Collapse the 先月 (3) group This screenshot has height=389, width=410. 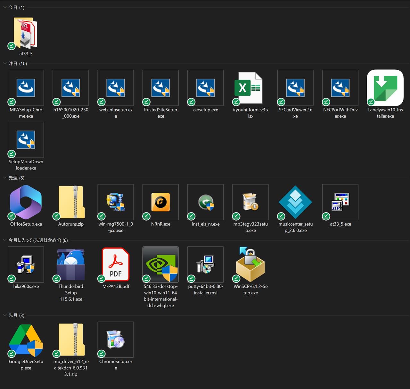(5, 315)
